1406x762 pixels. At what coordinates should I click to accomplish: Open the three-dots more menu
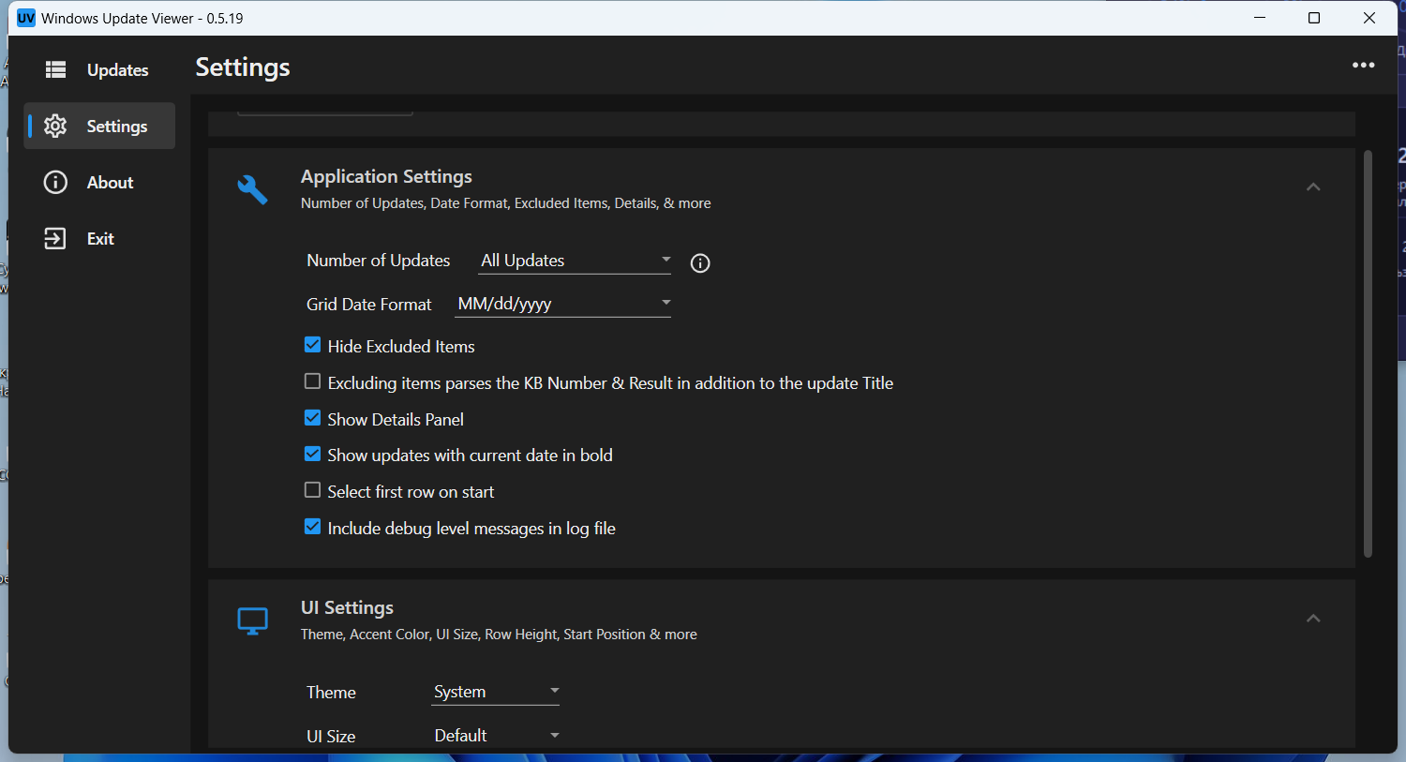[x=1363, y=66]
